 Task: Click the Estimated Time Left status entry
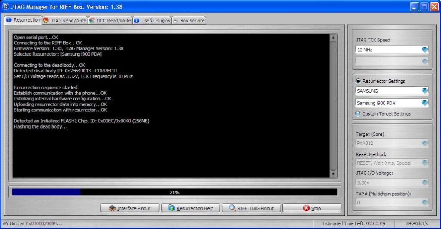354,223
